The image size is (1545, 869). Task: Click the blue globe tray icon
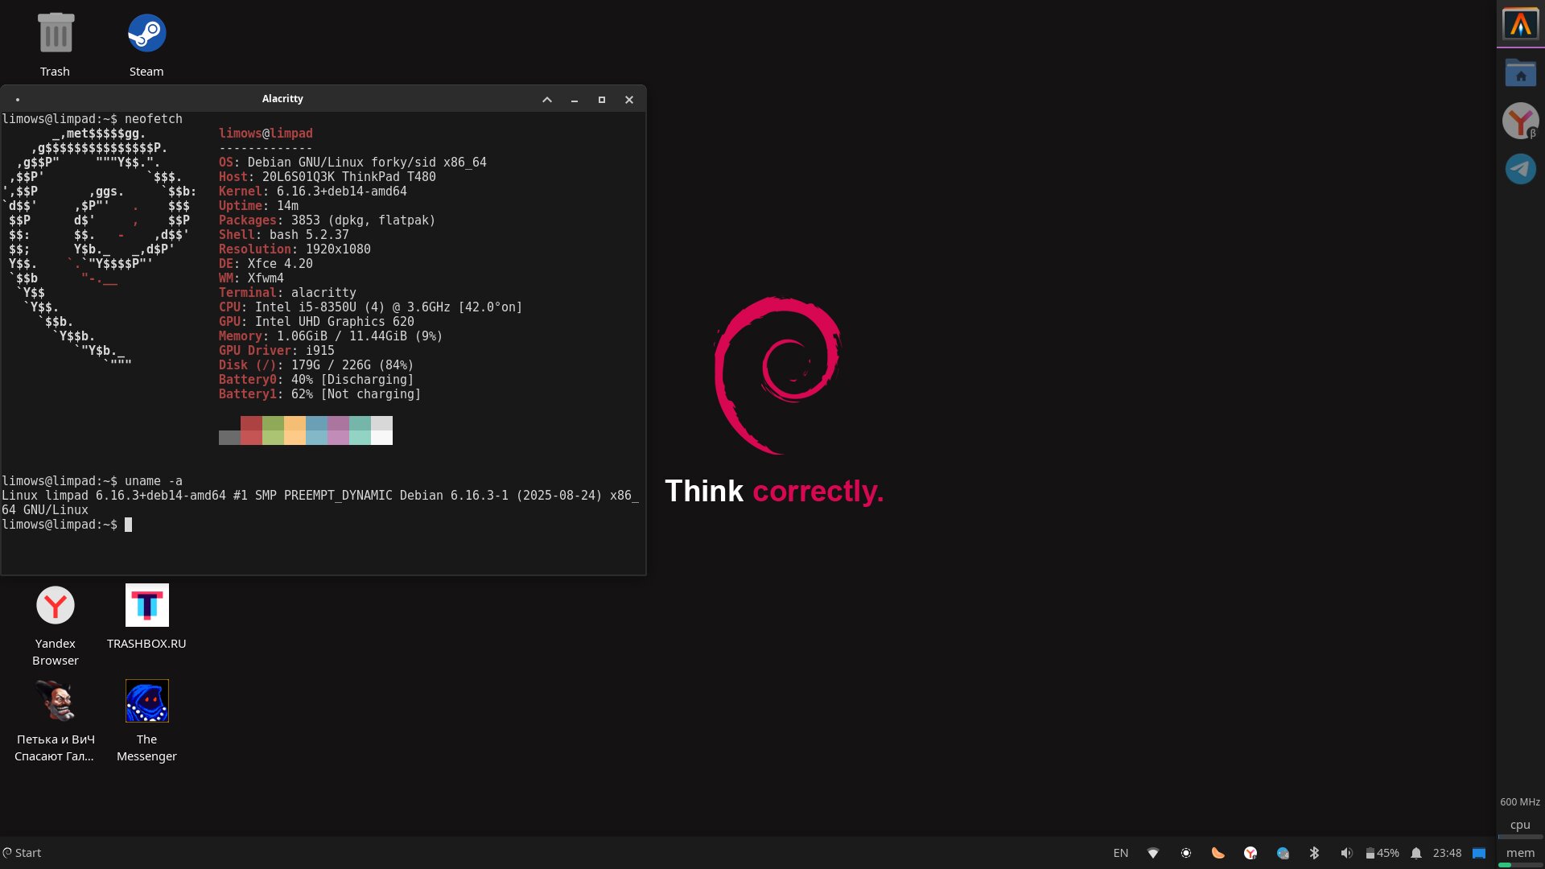pos(1282,853)
